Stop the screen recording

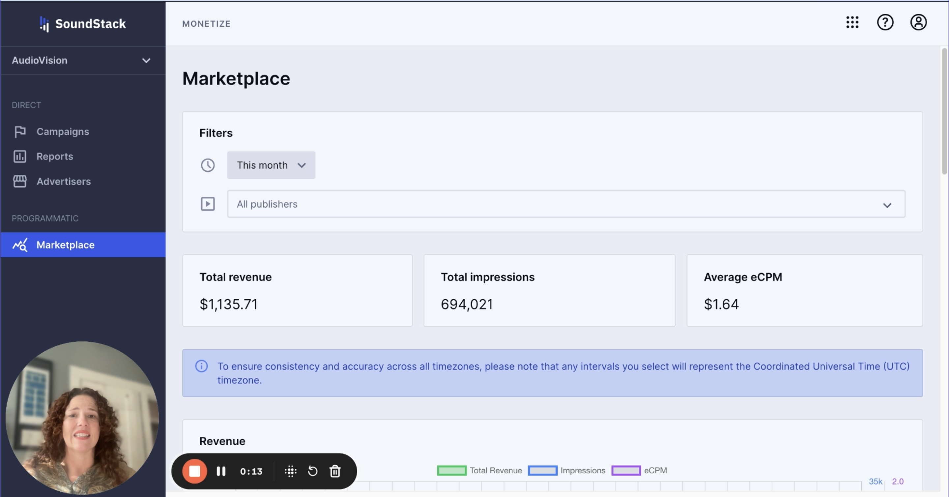pos(194,471)
